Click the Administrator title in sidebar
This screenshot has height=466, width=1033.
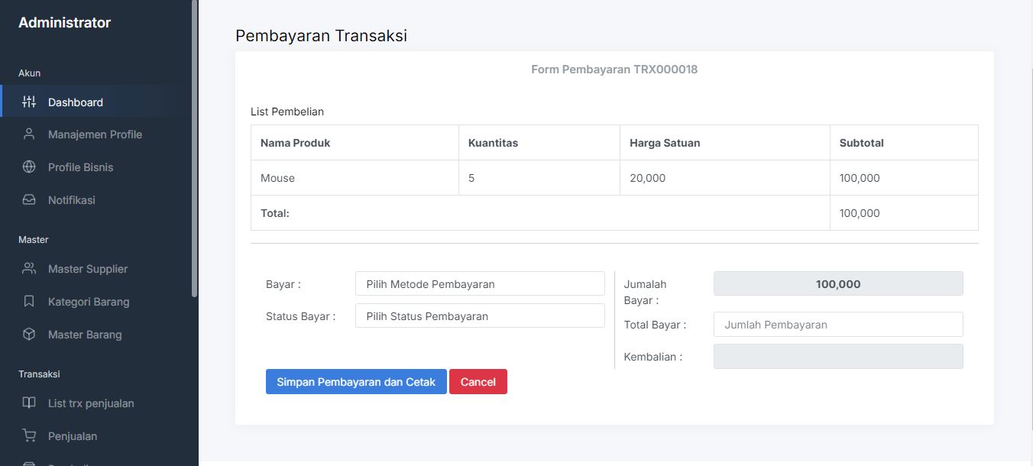[65, 23]
